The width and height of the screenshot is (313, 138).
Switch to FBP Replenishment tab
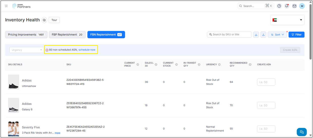(67, 35)
